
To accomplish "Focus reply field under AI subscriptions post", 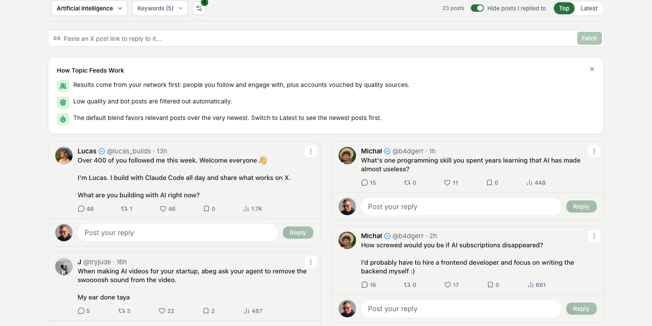I will click(461, 309).
